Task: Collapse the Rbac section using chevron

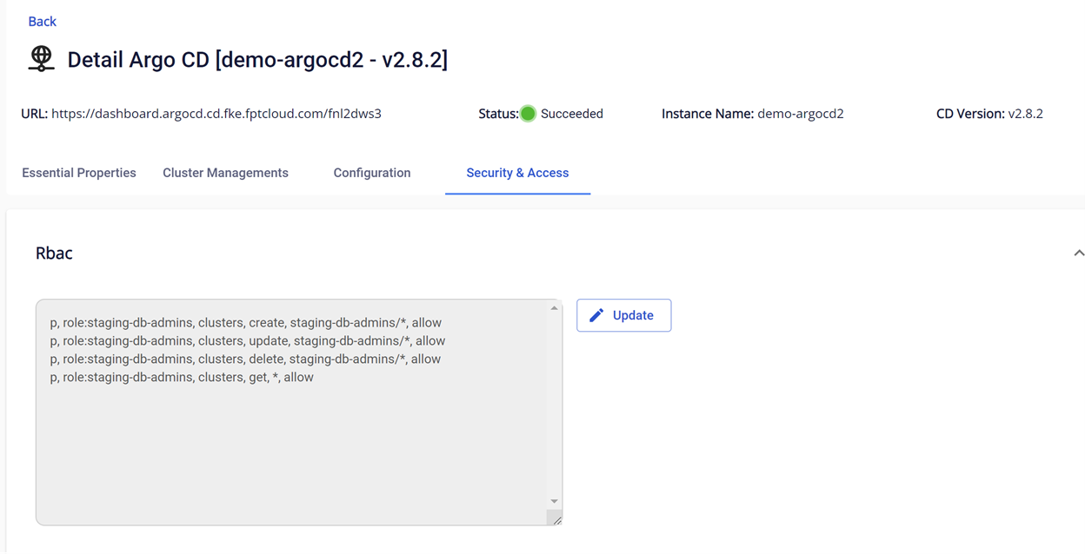Action: click(x=1078, y=254)
